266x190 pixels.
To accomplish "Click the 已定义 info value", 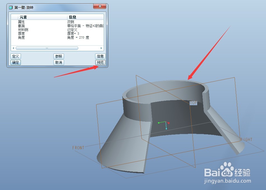I will click(72, 30).
